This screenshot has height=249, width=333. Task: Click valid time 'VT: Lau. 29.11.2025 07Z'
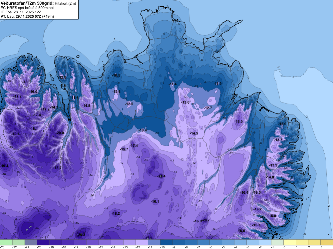point(21,16)
